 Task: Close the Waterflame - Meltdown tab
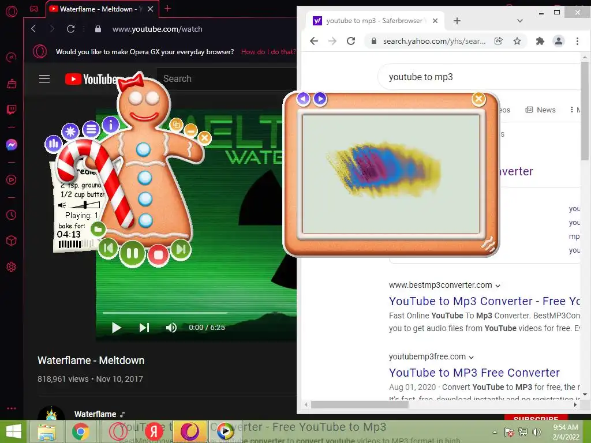151,9
